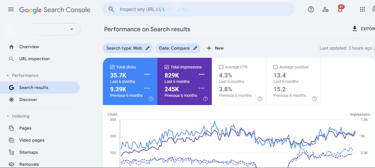
Task: Click the Video pages icon
Action: tap(12, 140)
